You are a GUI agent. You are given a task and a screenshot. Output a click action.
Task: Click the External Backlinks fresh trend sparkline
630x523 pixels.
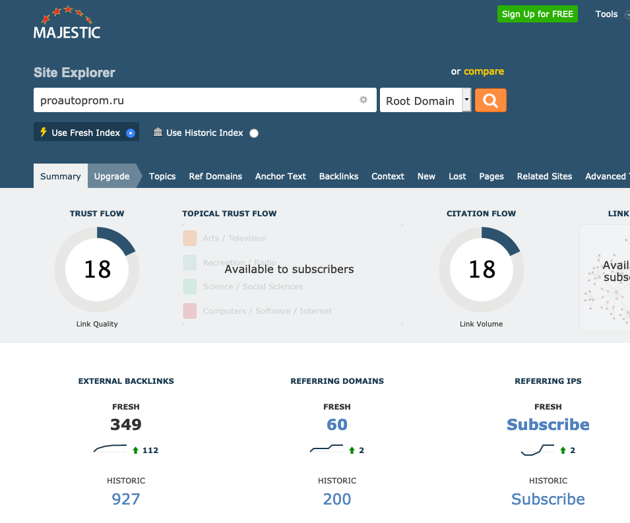coord(110,450)
